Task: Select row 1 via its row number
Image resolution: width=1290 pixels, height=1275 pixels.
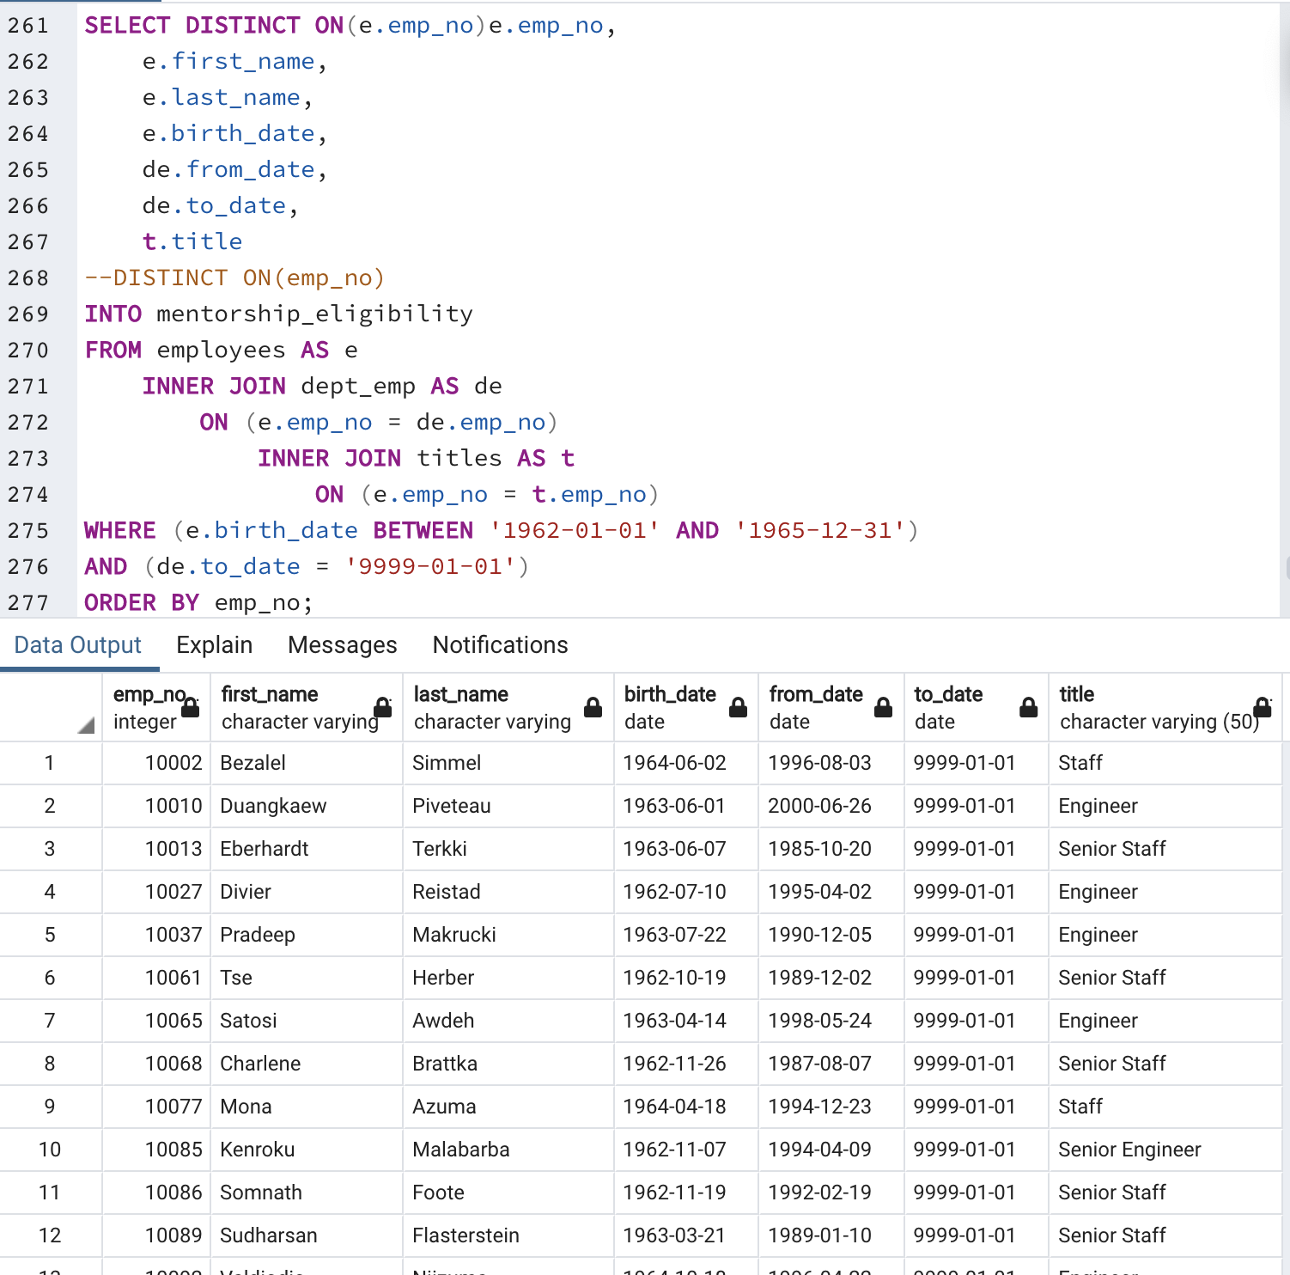Action: [50, 763]
